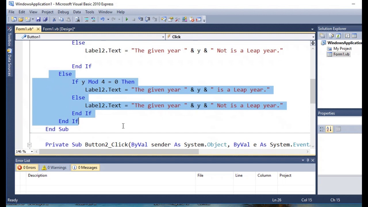This screenshot has height=207, width=368.
Task: Pin the Error List panel
Action: pos(308,160)
